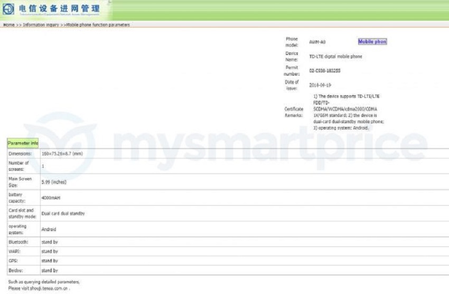Screen dimensions: 449x294
Task: Select operating system value Android
Action: tap(49, 229)
